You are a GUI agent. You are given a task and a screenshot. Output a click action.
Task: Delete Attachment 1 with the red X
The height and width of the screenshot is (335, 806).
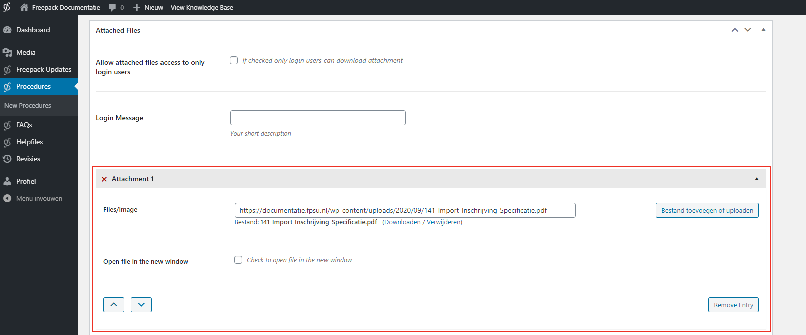104,179
